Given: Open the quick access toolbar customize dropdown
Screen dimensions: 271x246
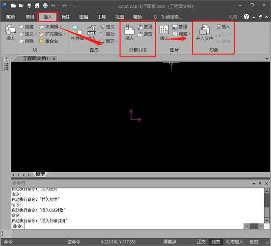Looking at the screenshot, I should (75, 6).
